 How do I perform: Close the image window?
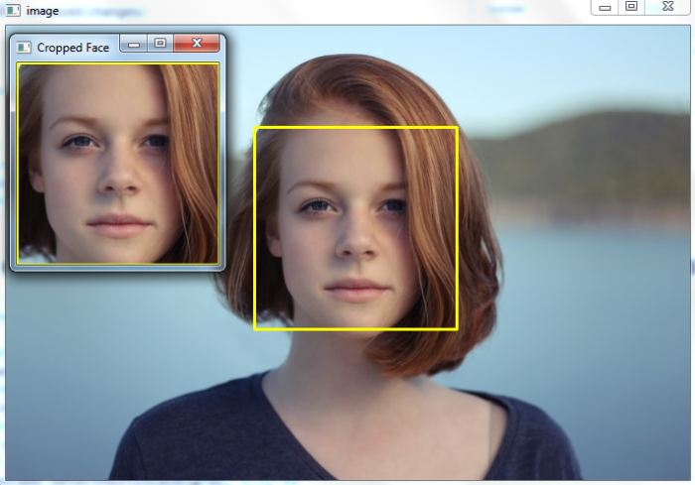pos(668,7)
